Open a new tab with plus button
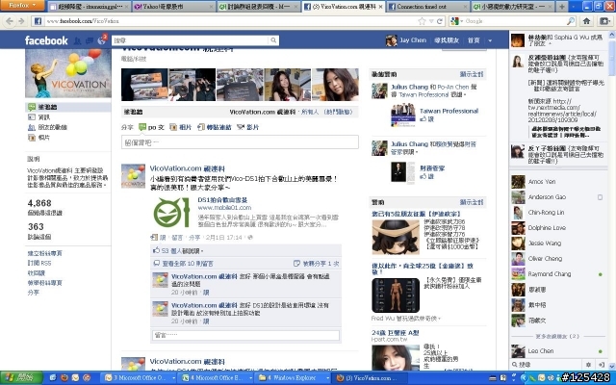 pyautogui.click(x=562, y=7)
